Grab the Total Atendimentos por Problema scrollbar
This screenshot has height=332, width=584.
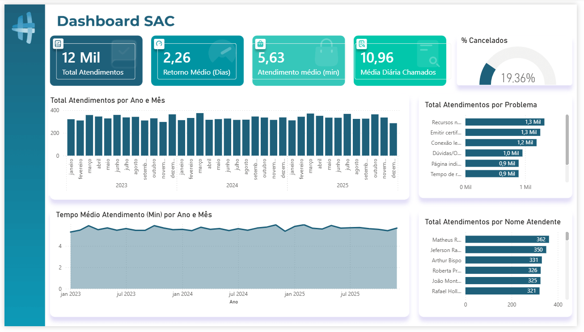[x=567, y=140]
